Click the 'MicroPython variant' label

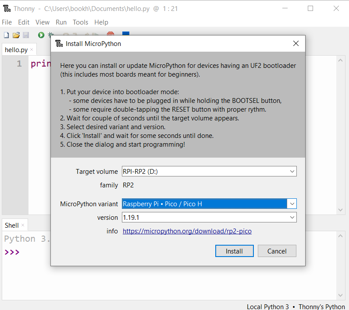(x=89, y=204)
